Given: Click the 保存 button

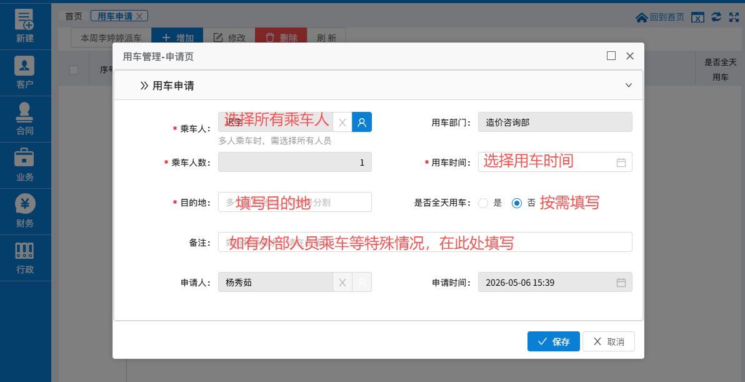Looking at the screenshot, I should click(x=554, y=341).
